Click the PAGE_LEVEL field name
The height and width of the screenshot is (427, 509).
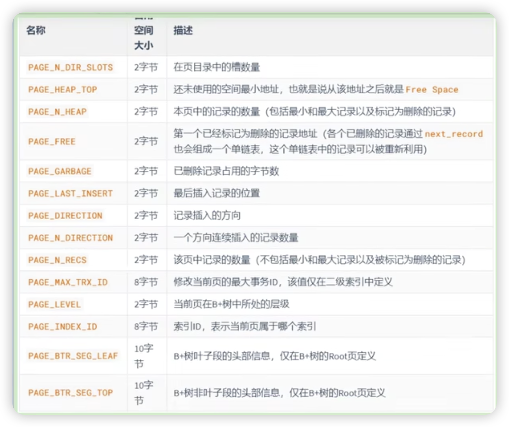[x=55, y=304]
